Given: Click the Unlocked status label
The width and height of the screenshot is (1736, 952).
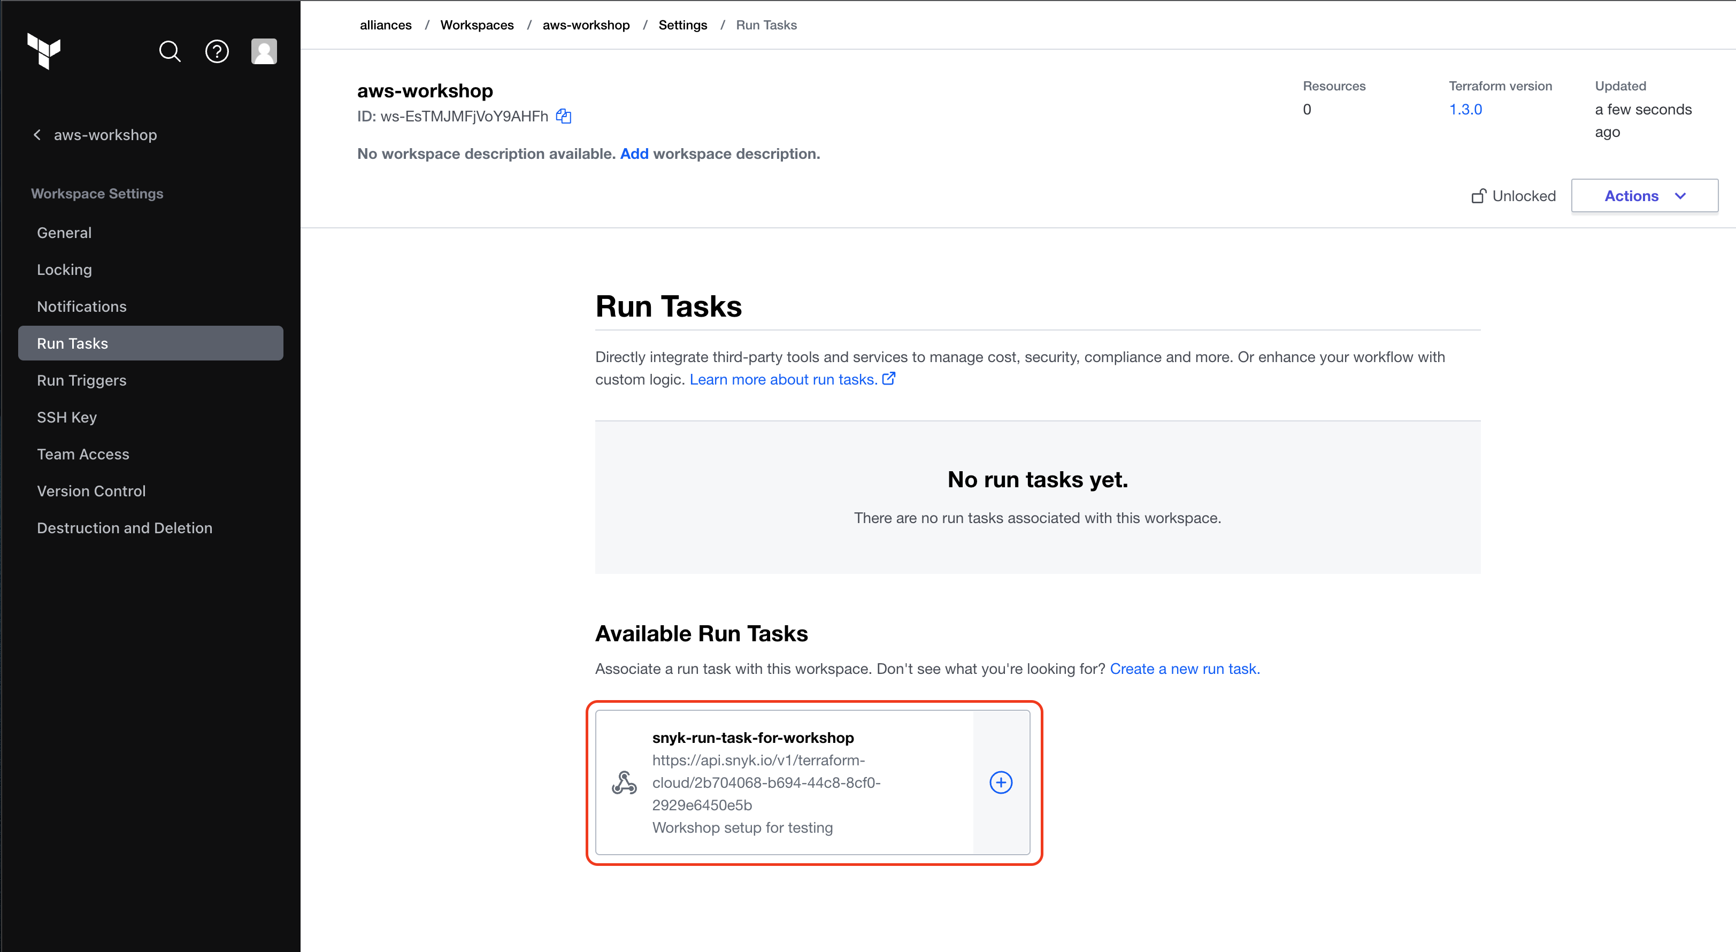Looking at the screenshot, I should tap(1524, 196).
